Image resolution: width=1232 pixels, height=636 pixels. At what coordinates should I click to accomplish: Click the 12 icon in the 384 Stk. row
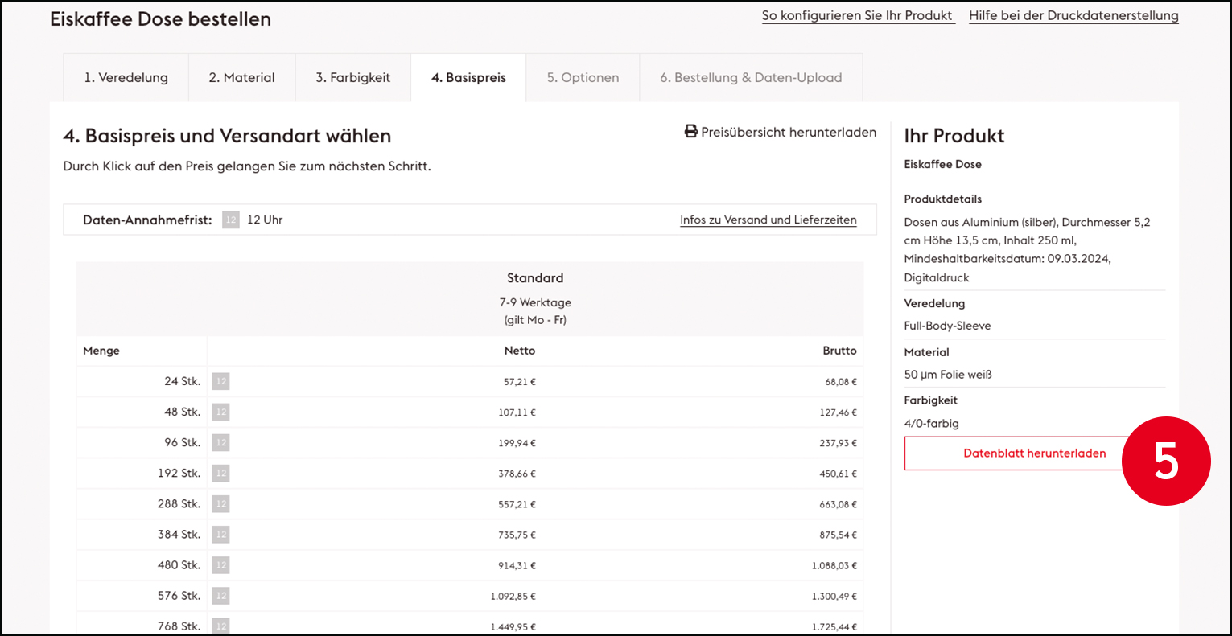tap(220, 535)
